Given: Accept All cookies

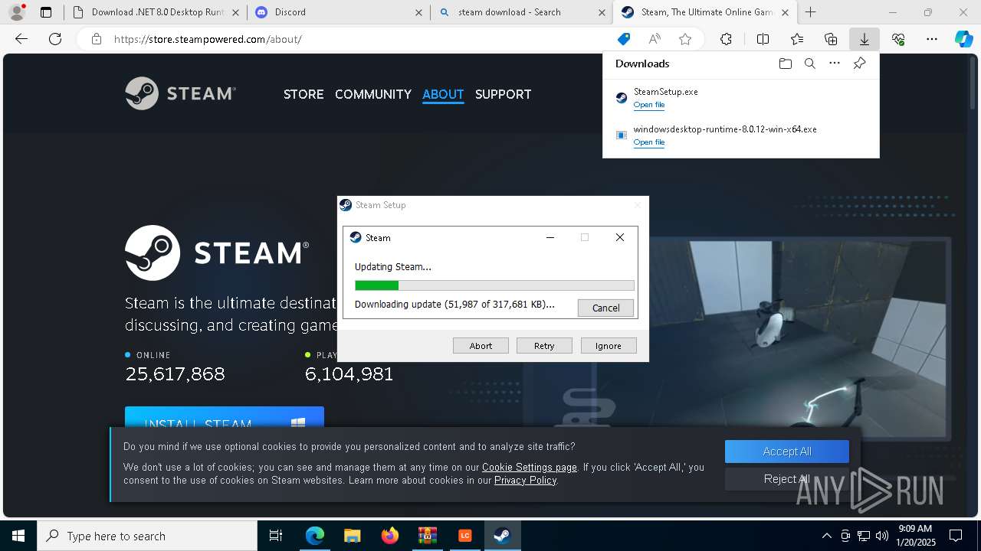Looking at the screenshot, I should point(787,452).
